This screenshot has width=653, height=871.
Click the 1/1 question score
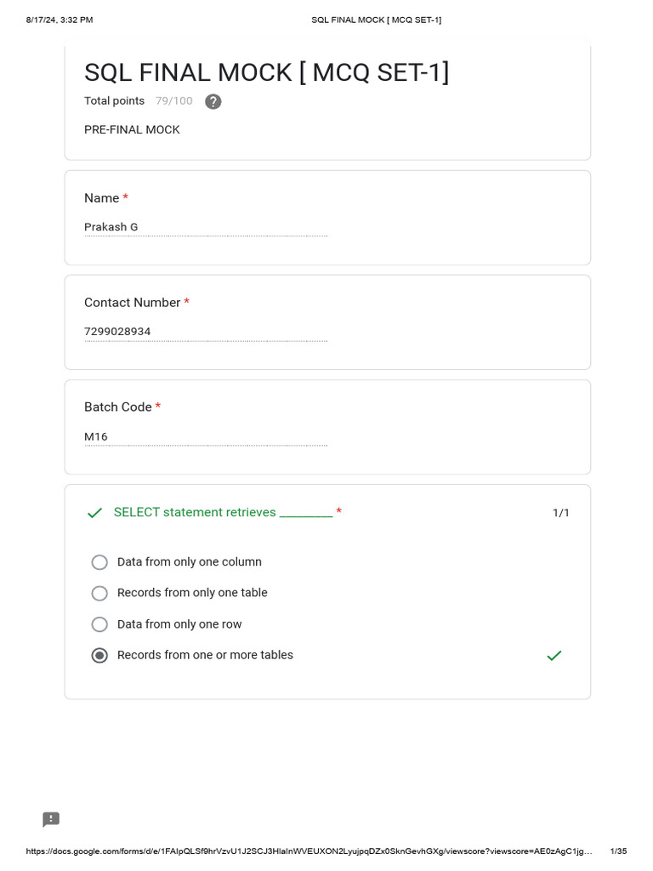tap(561, 513)
